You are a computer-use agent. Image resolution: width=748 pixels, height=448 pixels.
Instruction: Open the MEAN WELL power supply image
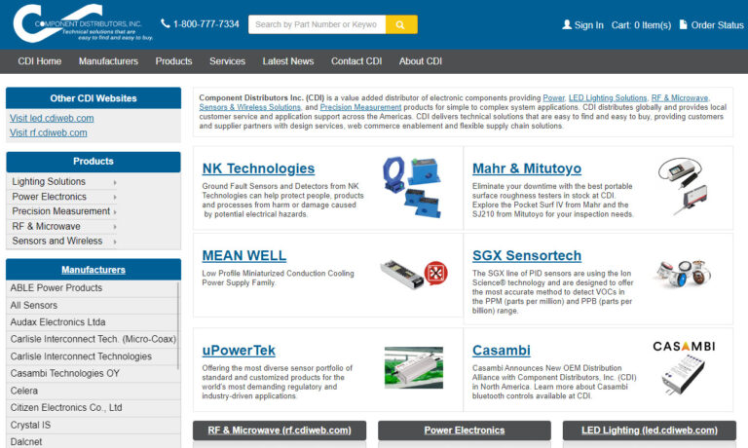pyautogui.click(x=414, y=274)
